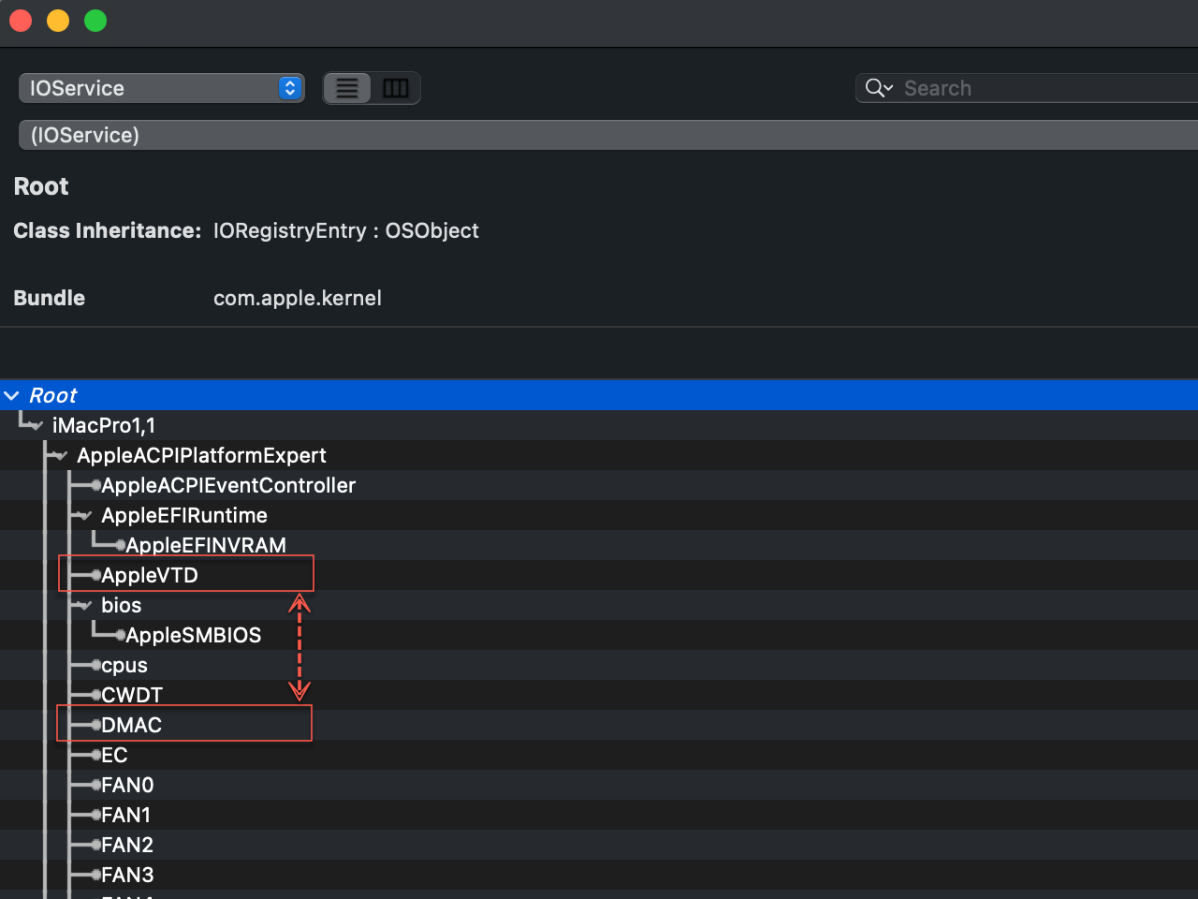
Task: Select the AppleSMBIOS entry
Action: coord(194,635)
